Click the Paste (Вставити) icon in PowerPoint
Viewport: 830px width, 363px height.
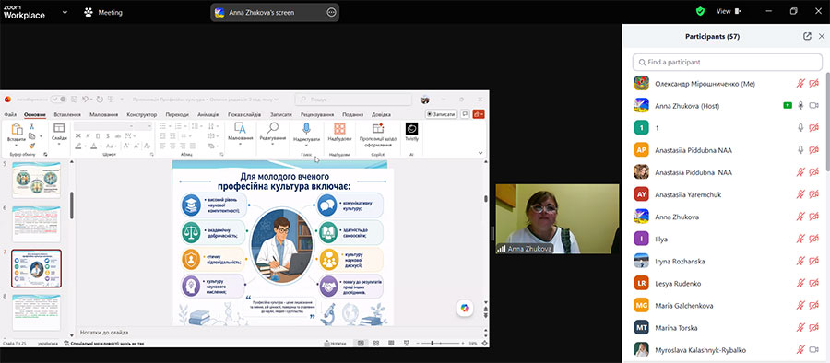17,130
